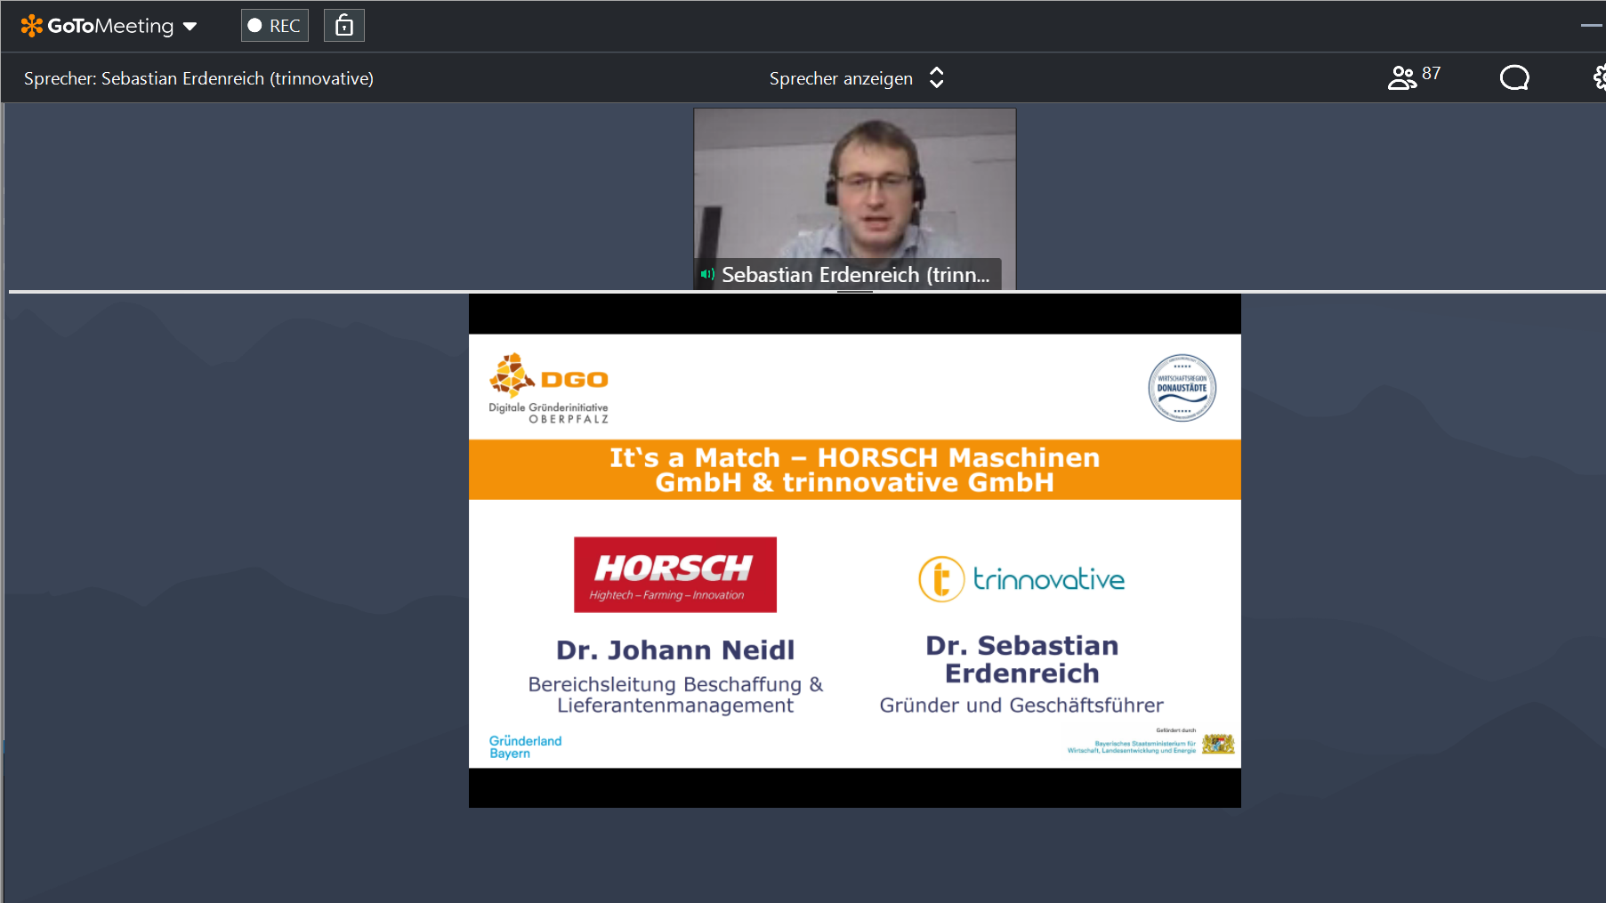Click the DGO logo on the slide

pyautogui.click(x=548, y=388)
